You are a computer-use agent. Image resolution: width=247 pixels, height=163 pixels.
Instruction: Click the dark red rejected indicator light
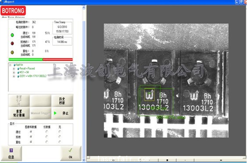pyautogui.click(x=12, y=43)
